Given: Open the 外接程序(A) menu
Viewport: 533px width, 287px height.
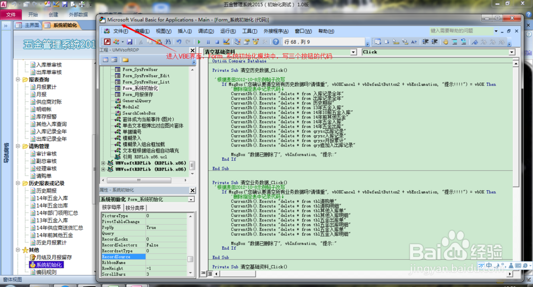Looking at the screenshot, I should 276,31.
